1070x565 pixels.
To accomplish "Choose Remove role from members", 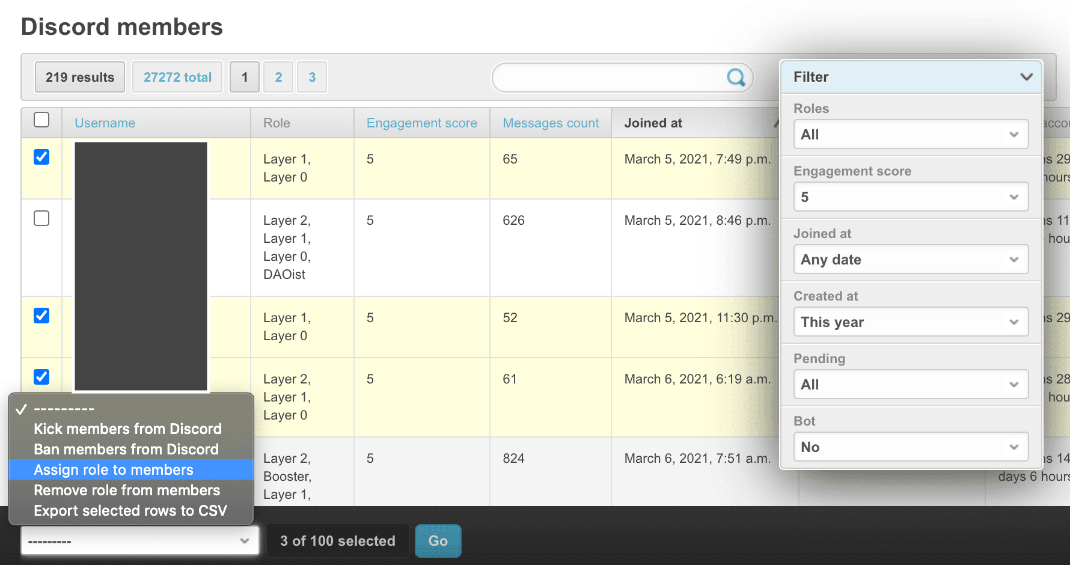I will click(131, 490).
